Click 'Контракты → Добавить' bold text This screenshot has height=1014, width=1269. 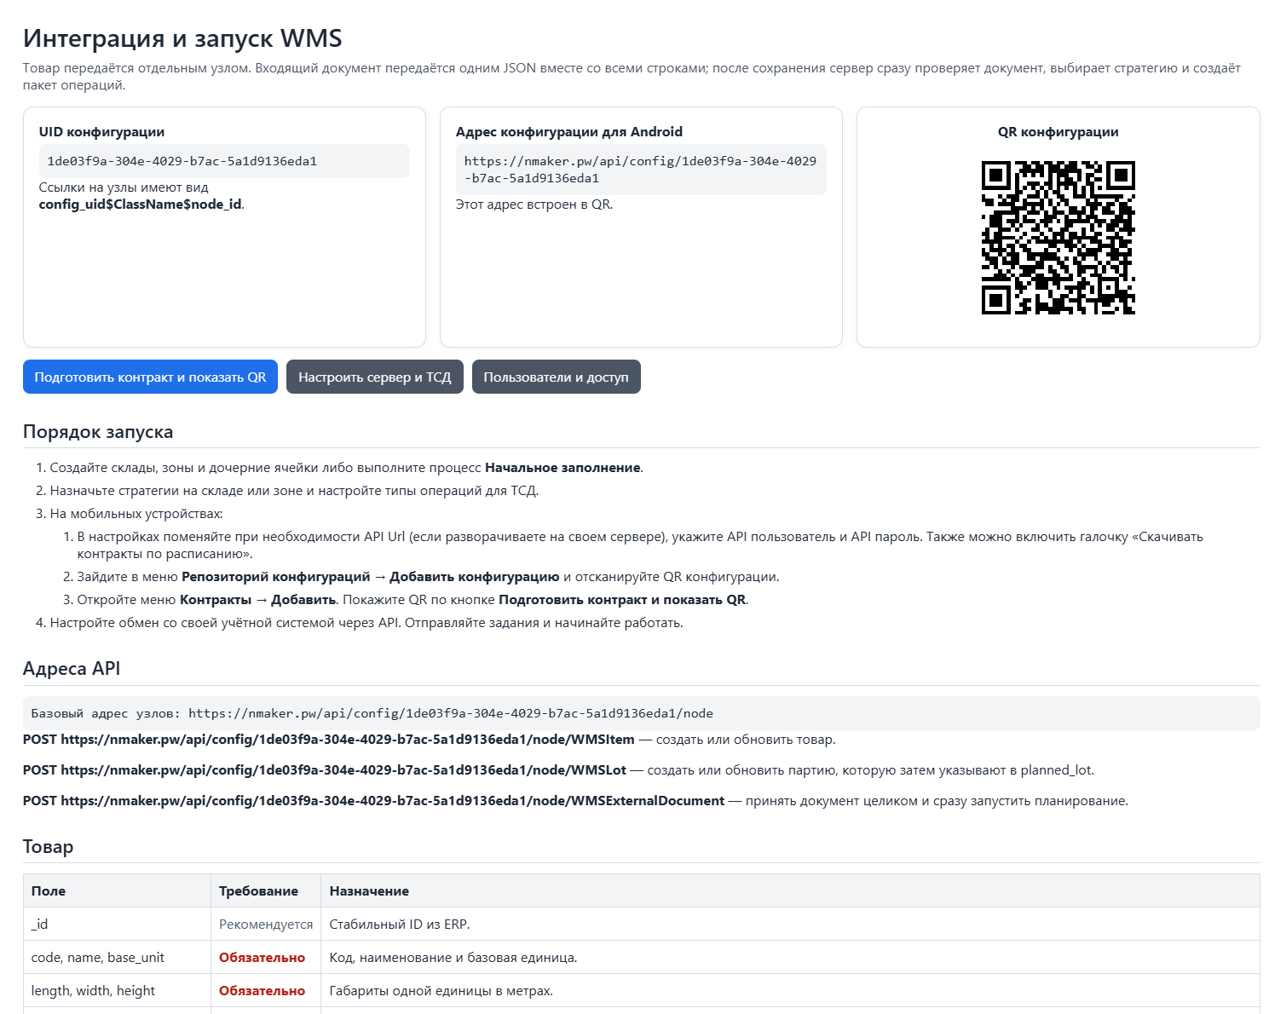257,600
